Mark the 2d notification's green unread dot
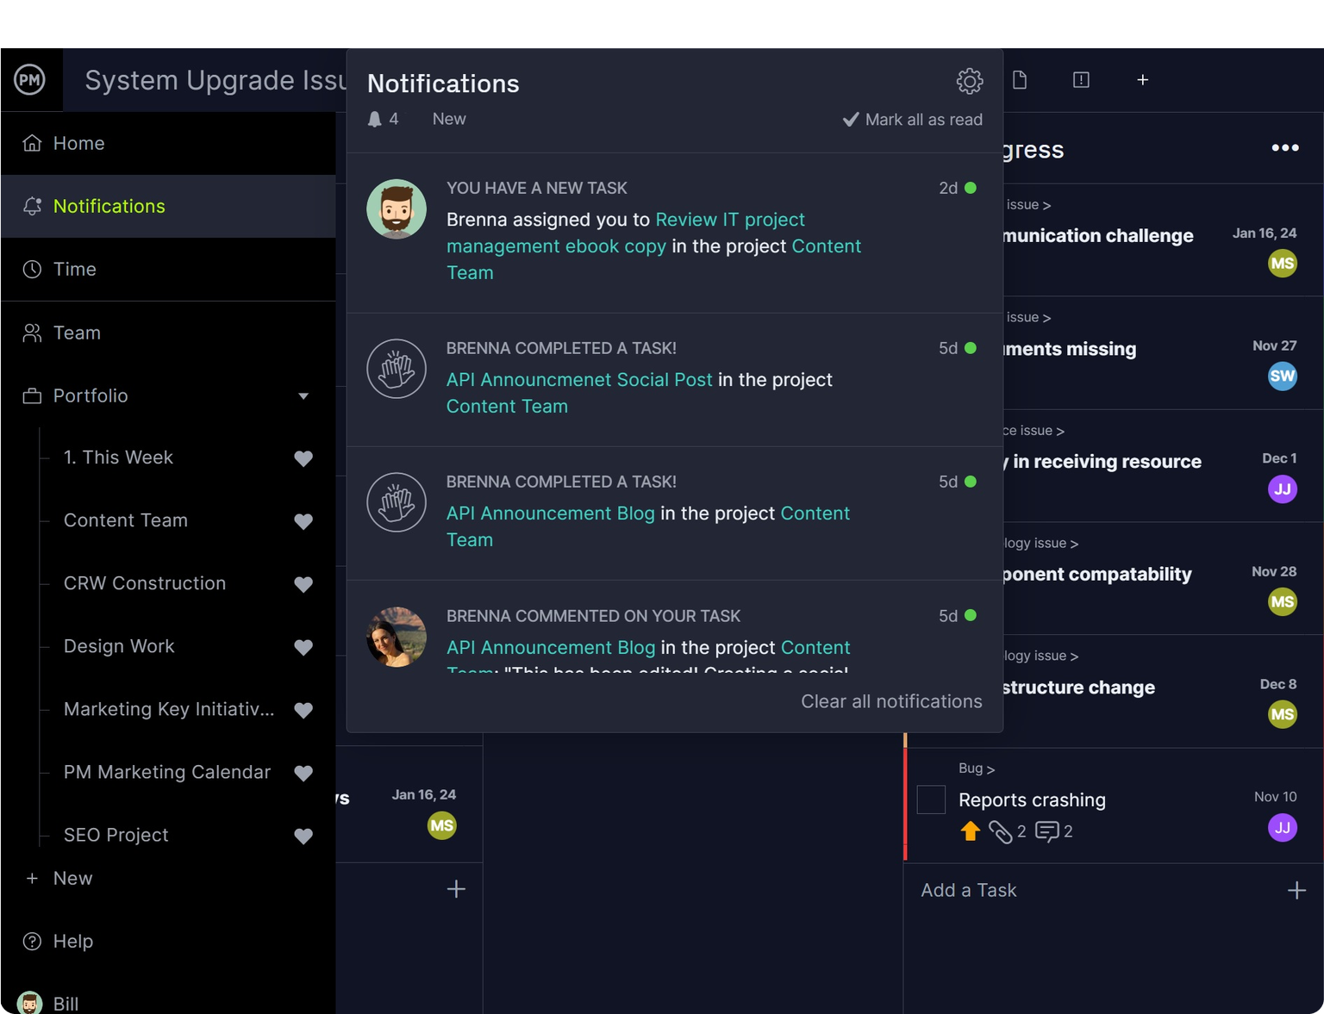Viewport: 1324px width, 1014px height. point(971,188)
